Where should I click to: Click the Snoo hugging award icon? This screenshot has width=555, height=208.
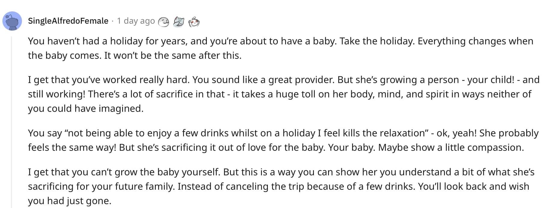pyautogui.click(x=194, y=22)
